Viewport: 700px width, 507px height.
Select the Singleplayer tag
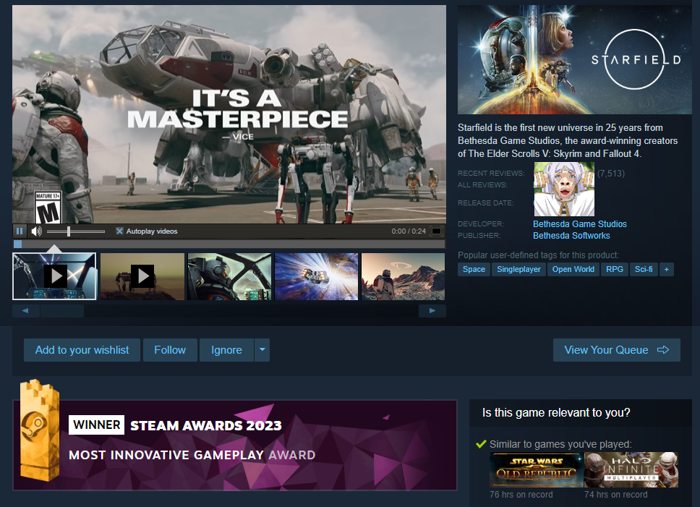click(x=518, y=269)
